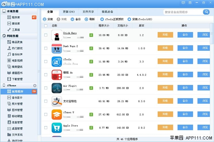Screen dimensions: 214x142
Task: Open 照片管理 photo management in sidebar
Action: click(x=17, y=104)
